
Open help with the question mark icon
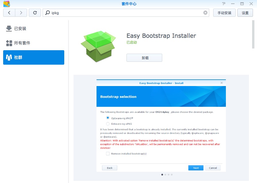click(224, 4)
